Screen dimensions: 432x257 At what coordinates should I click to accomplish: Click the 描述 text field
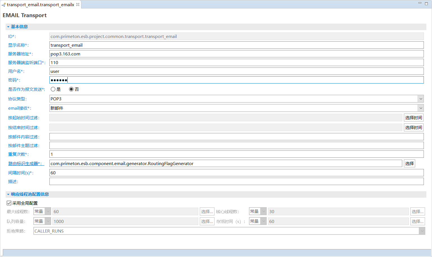(236, 181)
